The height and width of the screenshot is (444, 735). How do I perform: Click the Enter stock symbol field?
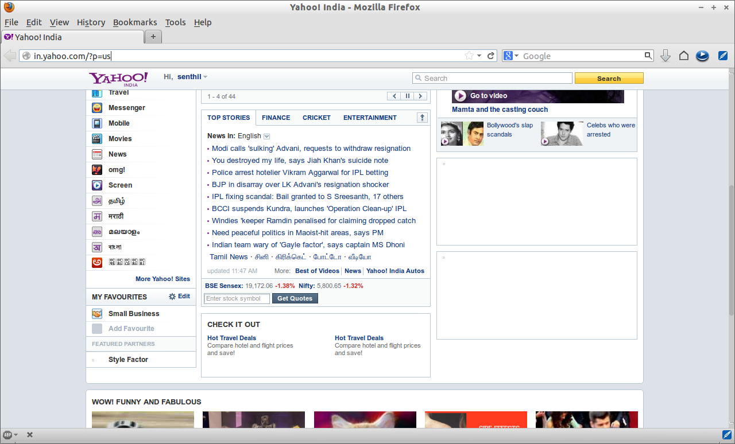(x=237, y=298)
